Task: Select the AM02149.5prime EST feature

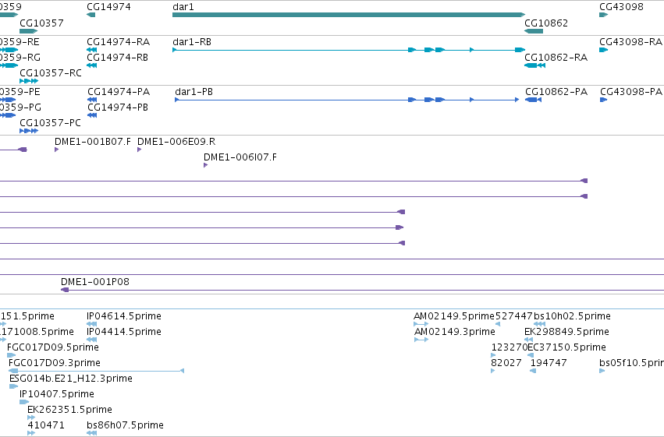Action: [x=421, y=324]
